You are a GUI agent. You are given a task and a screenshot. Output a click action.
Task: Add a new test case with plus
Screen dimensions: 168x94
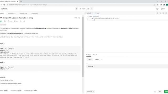(x=102, y=60)
